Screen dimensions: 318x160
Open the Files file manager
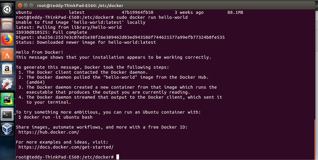click(x=6, y=25)
